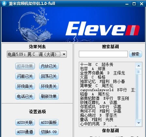The height and width of the screenshot is (137, 146).
Task: Select song canyoufeelmyworld E平行
Action: [x=108, y=90]
